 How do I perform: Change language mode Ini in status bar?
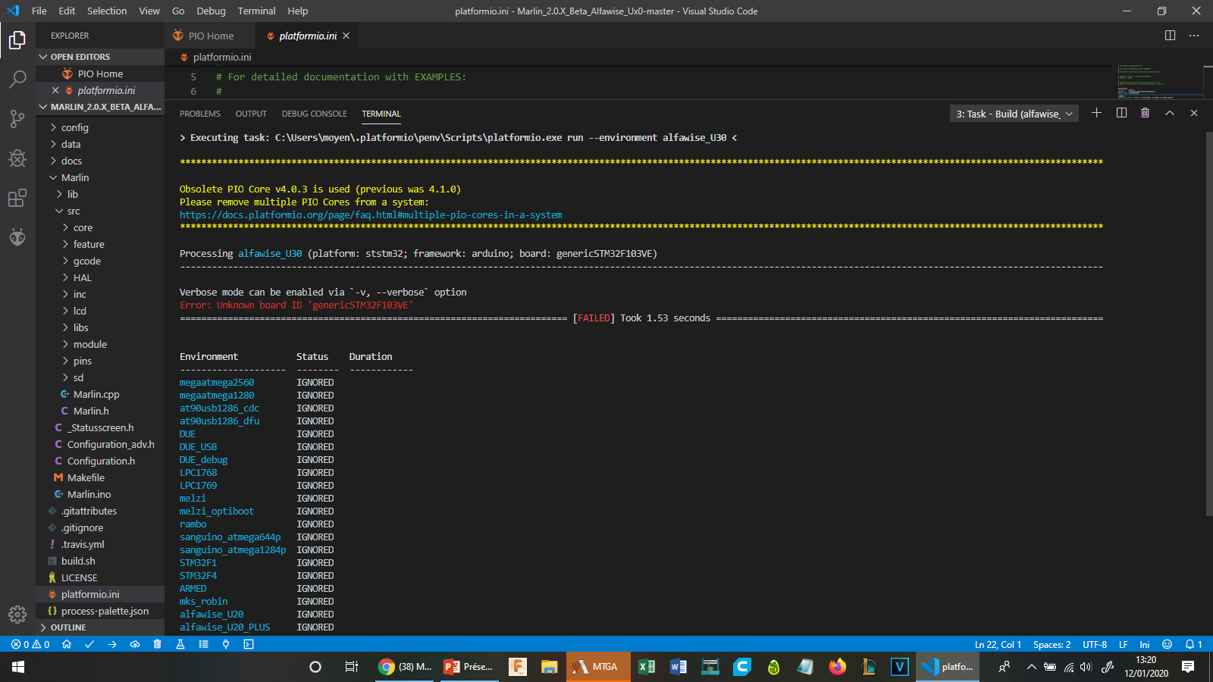[x=1145, y=644]
